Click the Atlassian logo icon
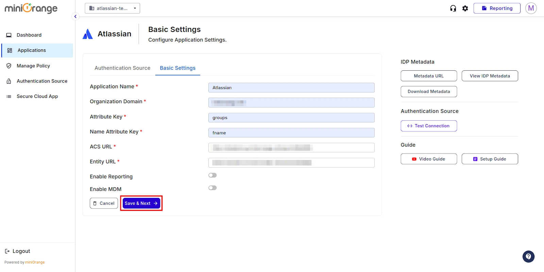This screenshot has height=272, width=544. point(88,34)
